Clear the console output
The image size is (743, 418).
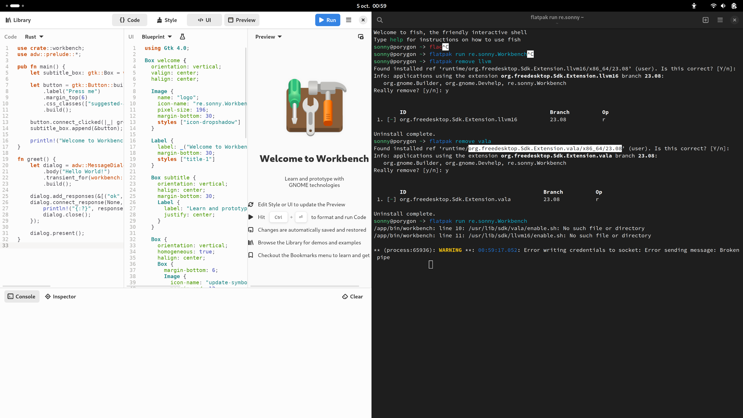coord(352,296)
